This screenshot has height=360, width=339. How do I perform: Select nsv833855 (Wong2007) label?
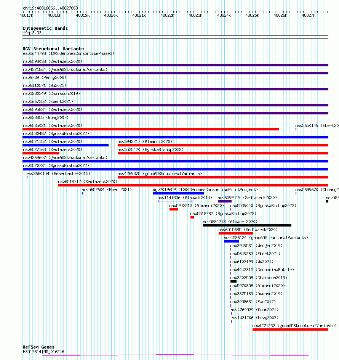click(46, 117)
